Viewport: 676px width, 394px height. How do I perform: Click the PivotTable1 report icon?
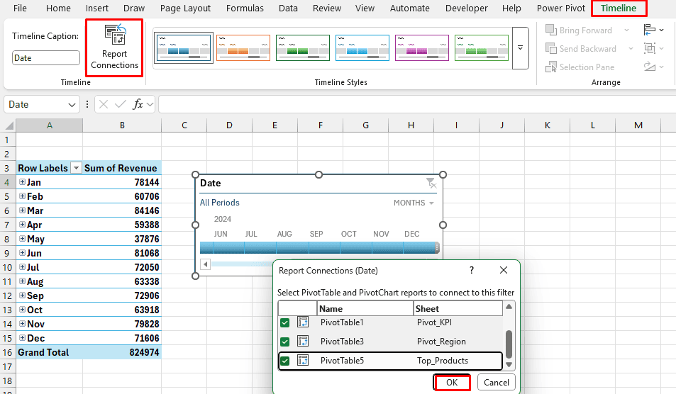click(x=303, y=322)
